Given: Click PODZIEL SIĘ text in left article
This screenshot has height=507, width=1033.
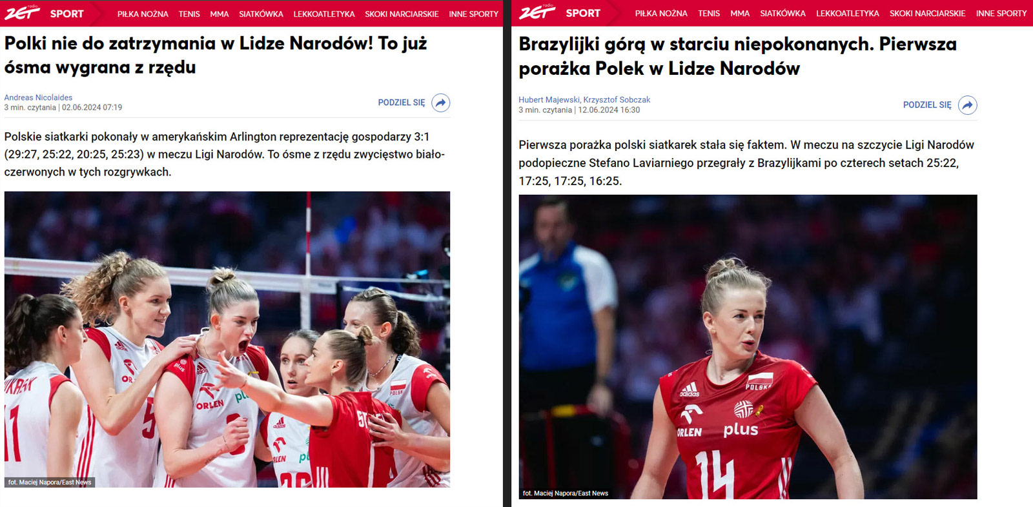Looking at the screenshot, I should pyautogui.click(x=402, y=103).
